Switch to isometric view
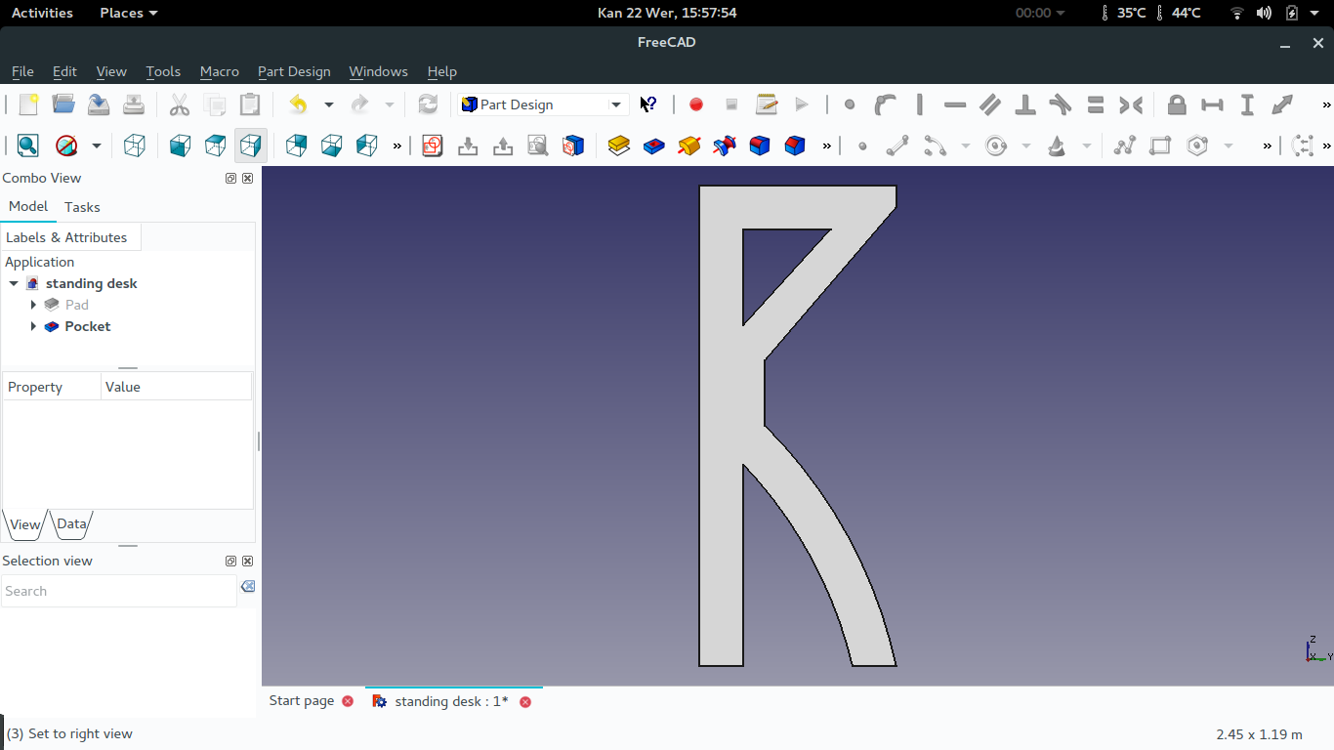 click(x=134, y=145)
